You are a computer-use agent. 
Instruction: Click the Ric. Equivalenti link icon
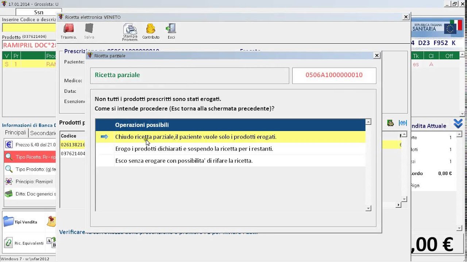tap(8, 243)
